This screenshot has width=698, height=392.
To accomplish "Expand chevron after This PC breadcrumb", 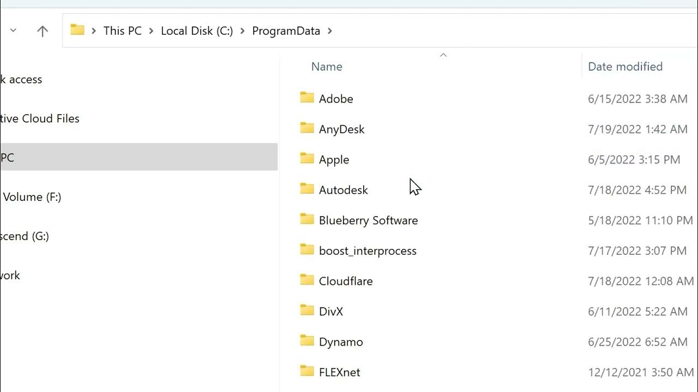I will coord(151,31).
